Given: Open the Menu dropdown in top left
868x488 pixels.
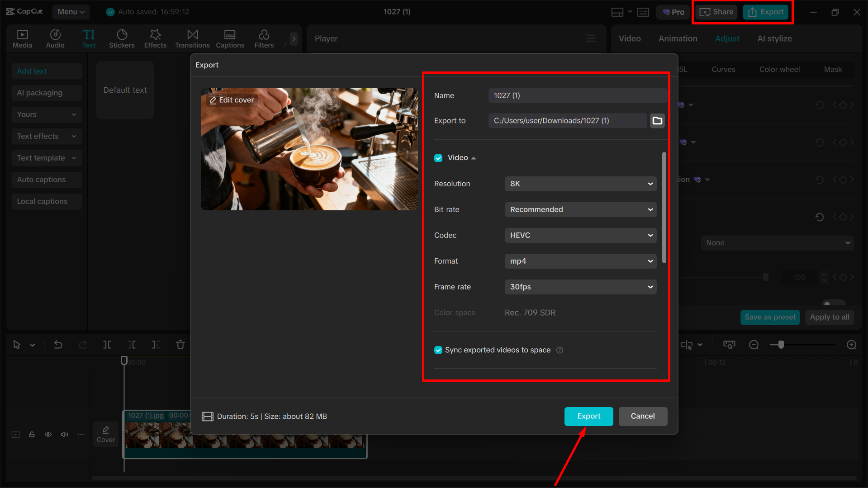Looking at the screenshot, I should pos(71,12).
